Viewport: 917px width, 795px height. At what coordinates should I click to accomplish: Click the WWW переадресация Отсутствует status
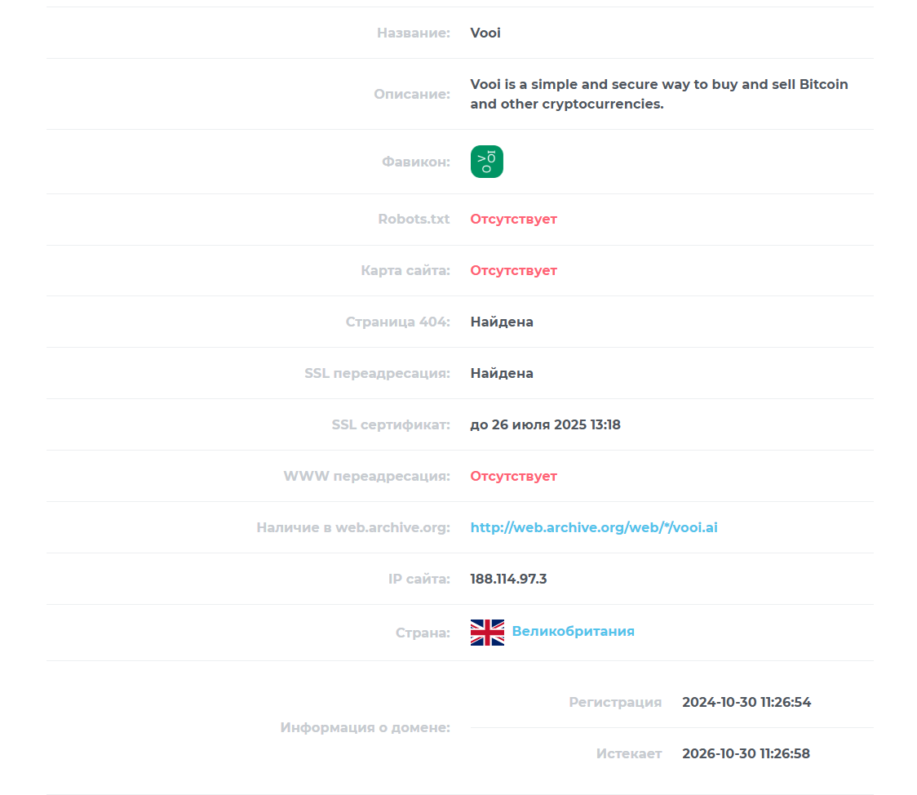point(513,476)
